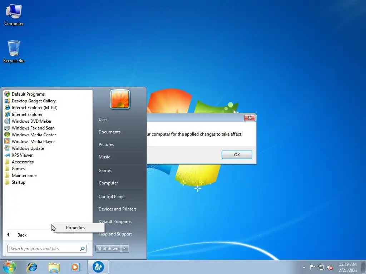366x274 pixels.
Task: Open Control Panel
Action: [x=112, y=197]
